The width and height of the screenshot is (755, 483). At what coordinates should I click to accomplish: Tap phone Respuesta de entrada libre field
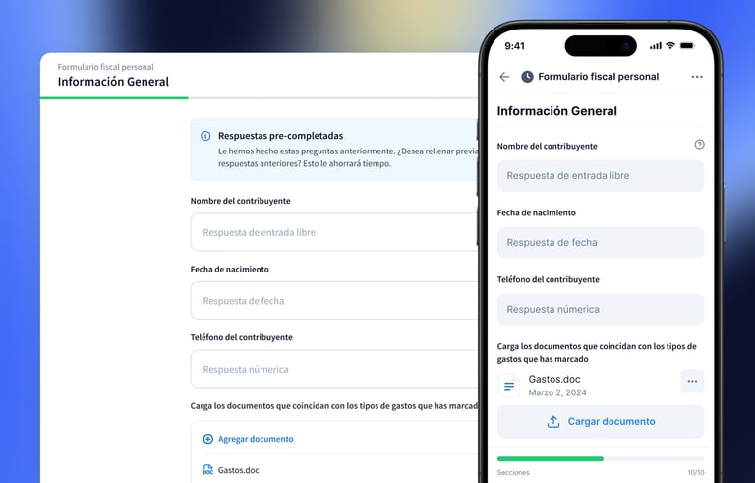601,176
